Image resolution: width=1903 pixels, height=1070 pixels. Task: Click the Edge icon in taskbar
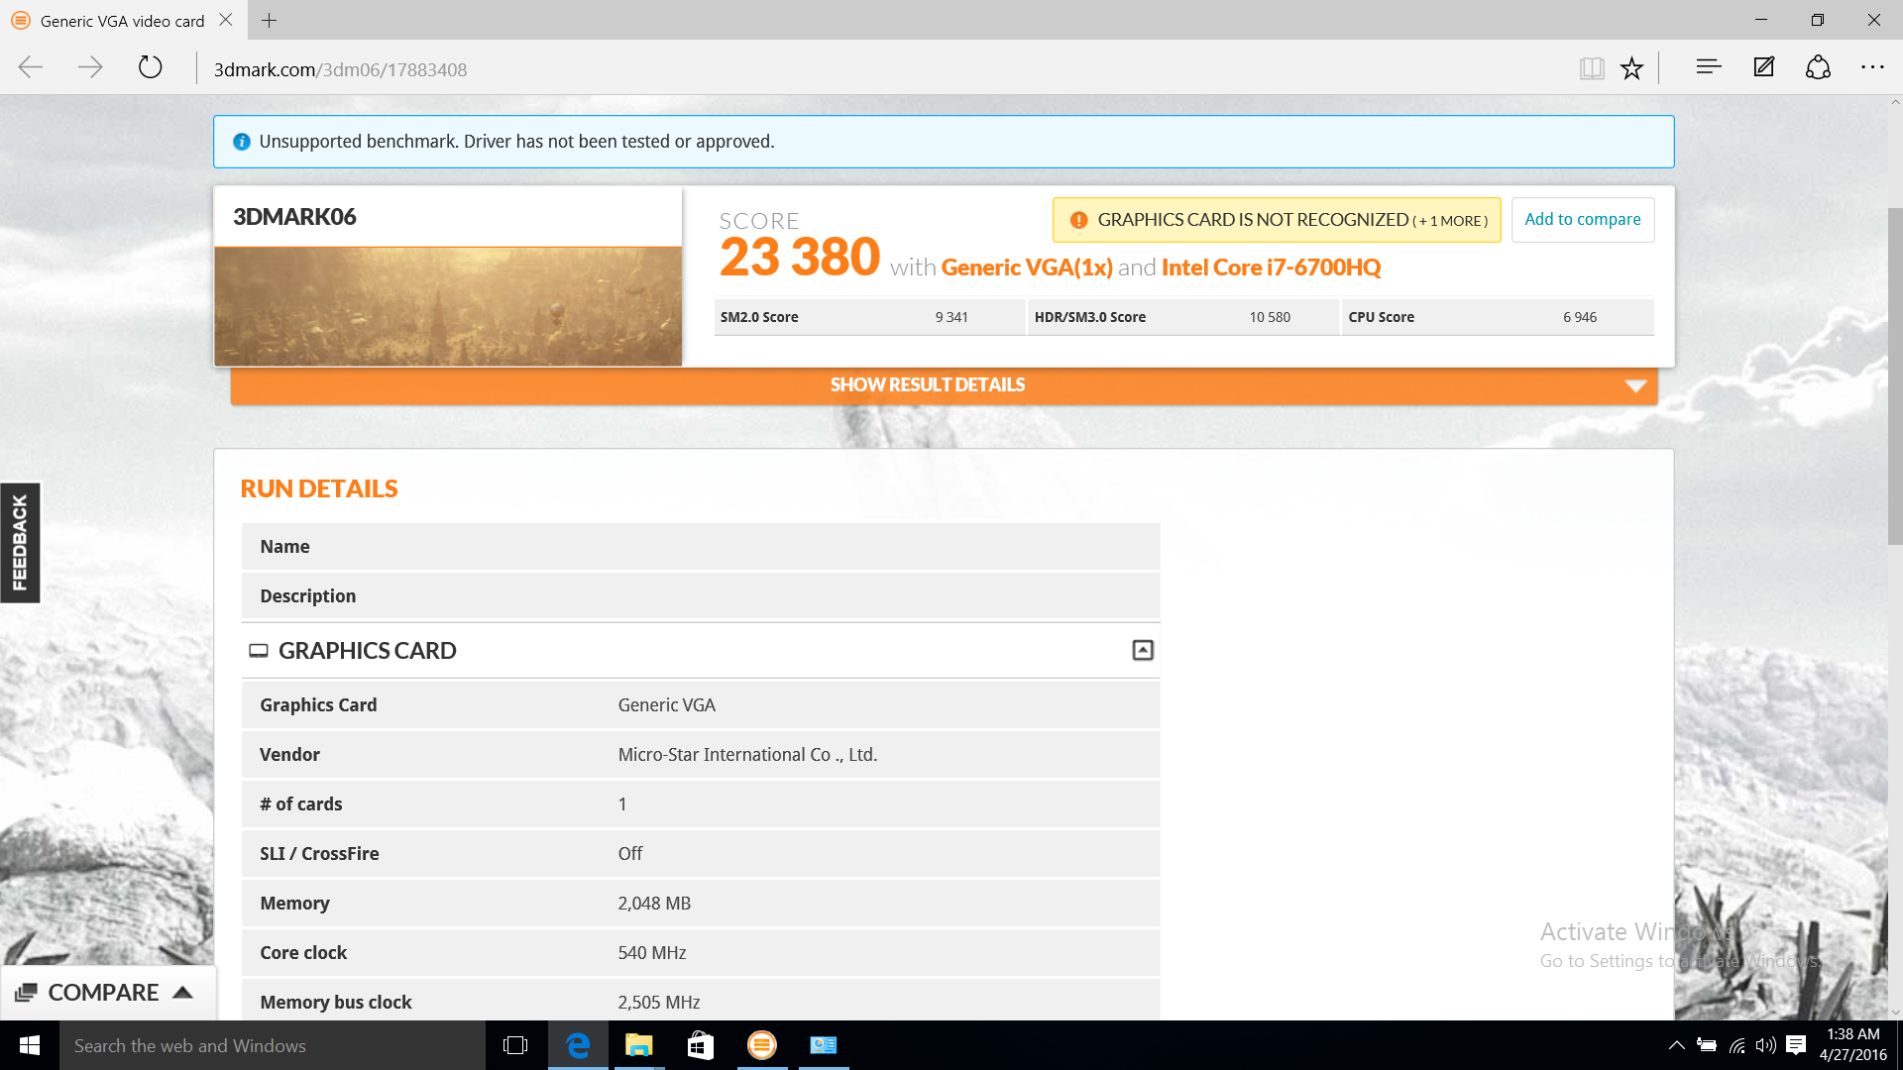[x=578, y=1045]
